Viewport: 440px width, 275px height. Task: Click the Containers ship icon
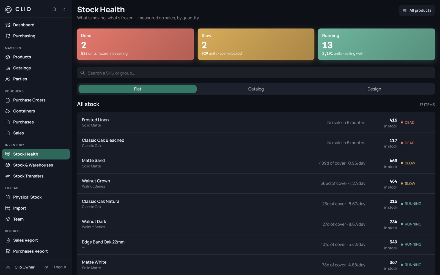click(x=8, y=111)
